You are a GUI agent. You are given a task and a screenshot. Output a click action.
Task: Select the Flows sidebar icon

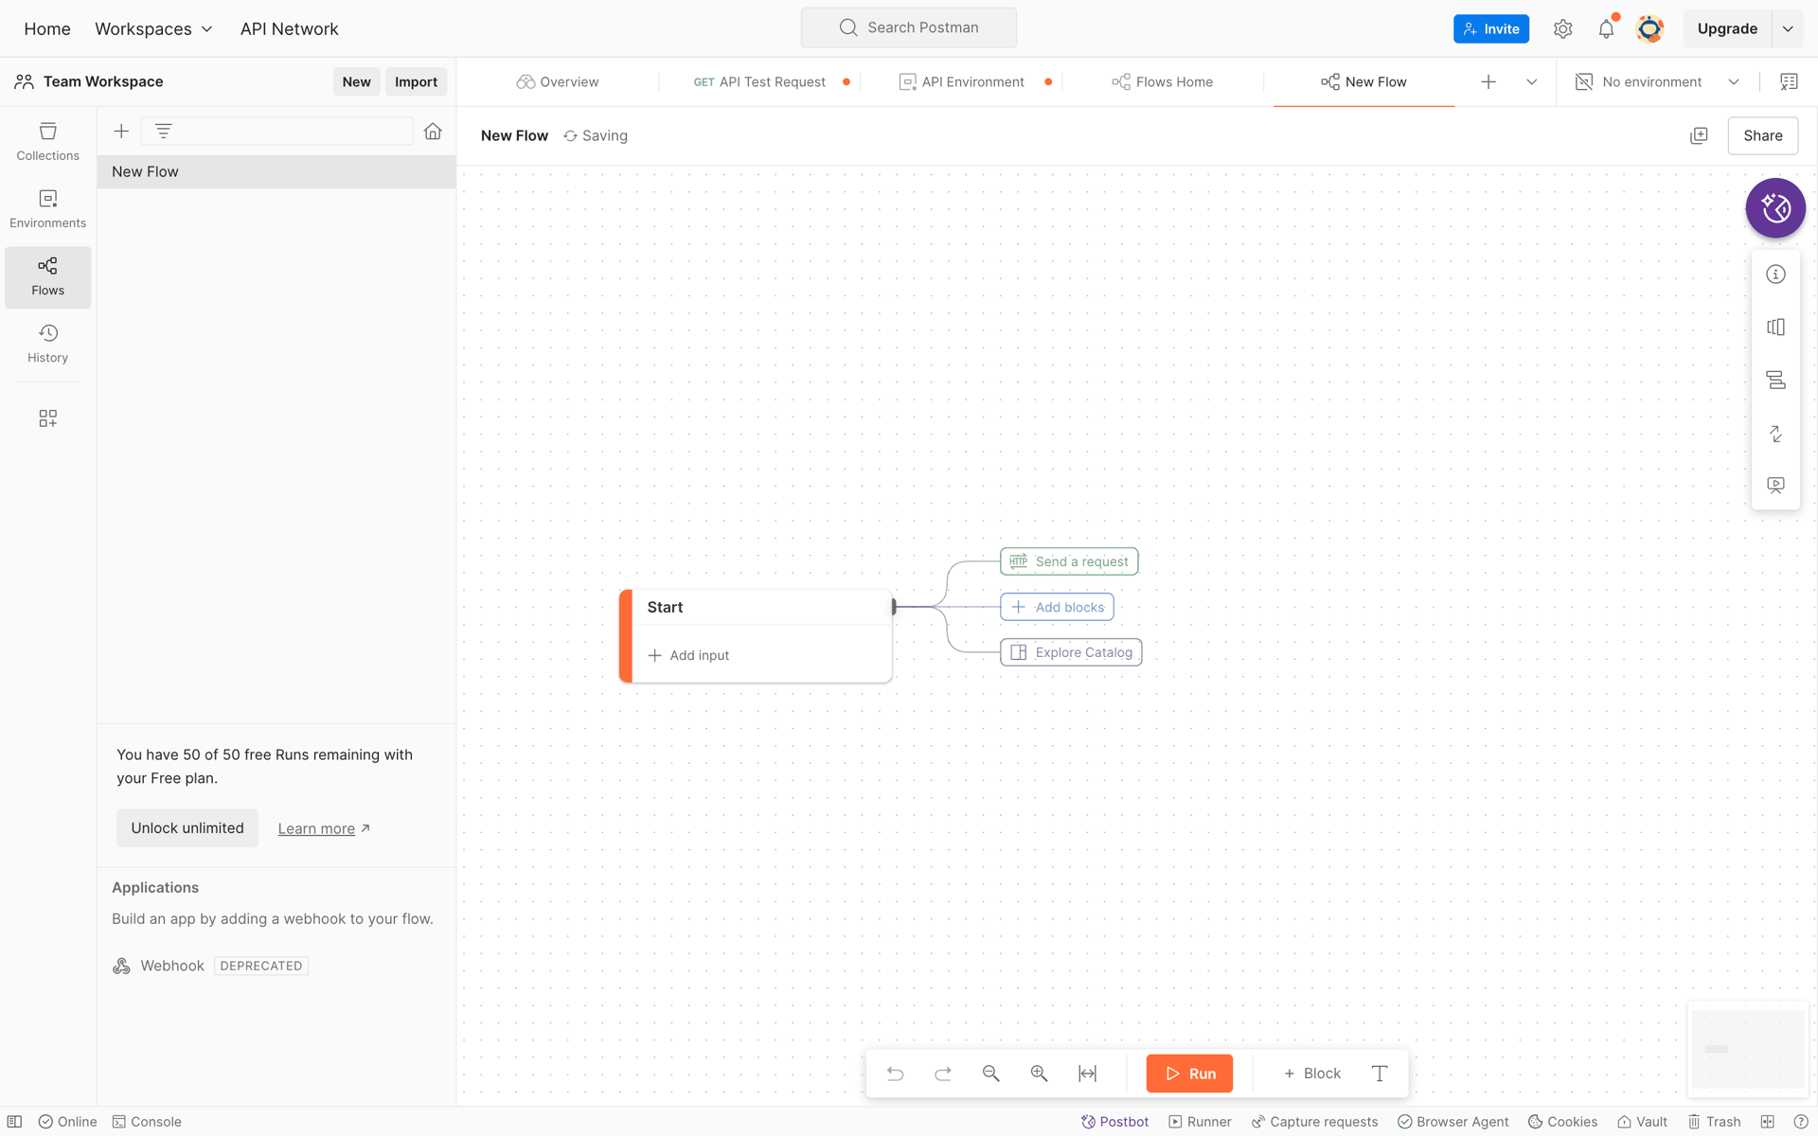(47, 276)
